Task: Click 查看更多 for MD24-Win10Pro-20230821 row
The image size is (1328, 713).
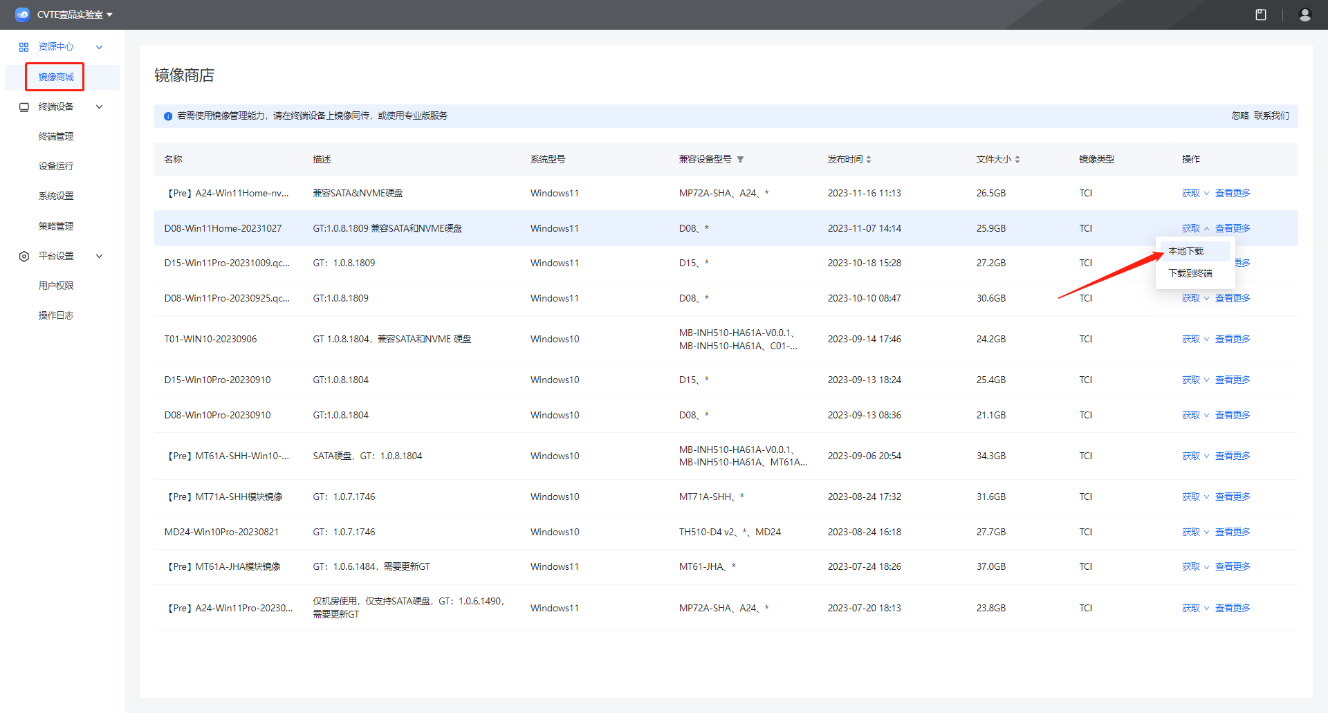Action: point(1233,533)
